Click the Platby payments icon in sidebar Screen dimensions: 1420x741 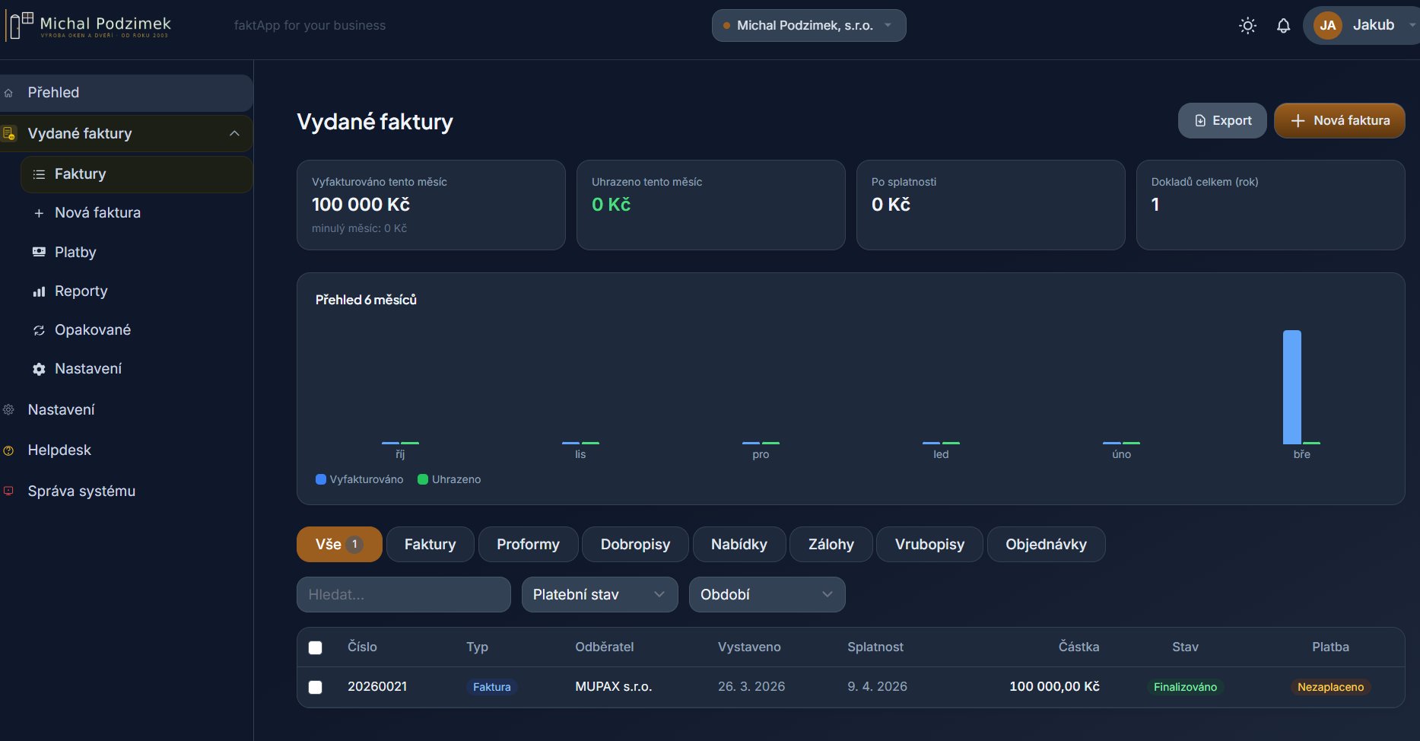(39, 252)
